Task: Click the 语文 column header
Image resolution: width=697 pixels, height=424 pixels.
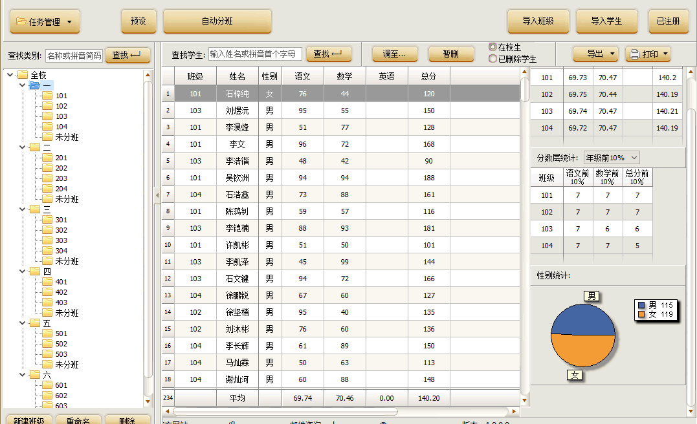Action: pos(302,76)
